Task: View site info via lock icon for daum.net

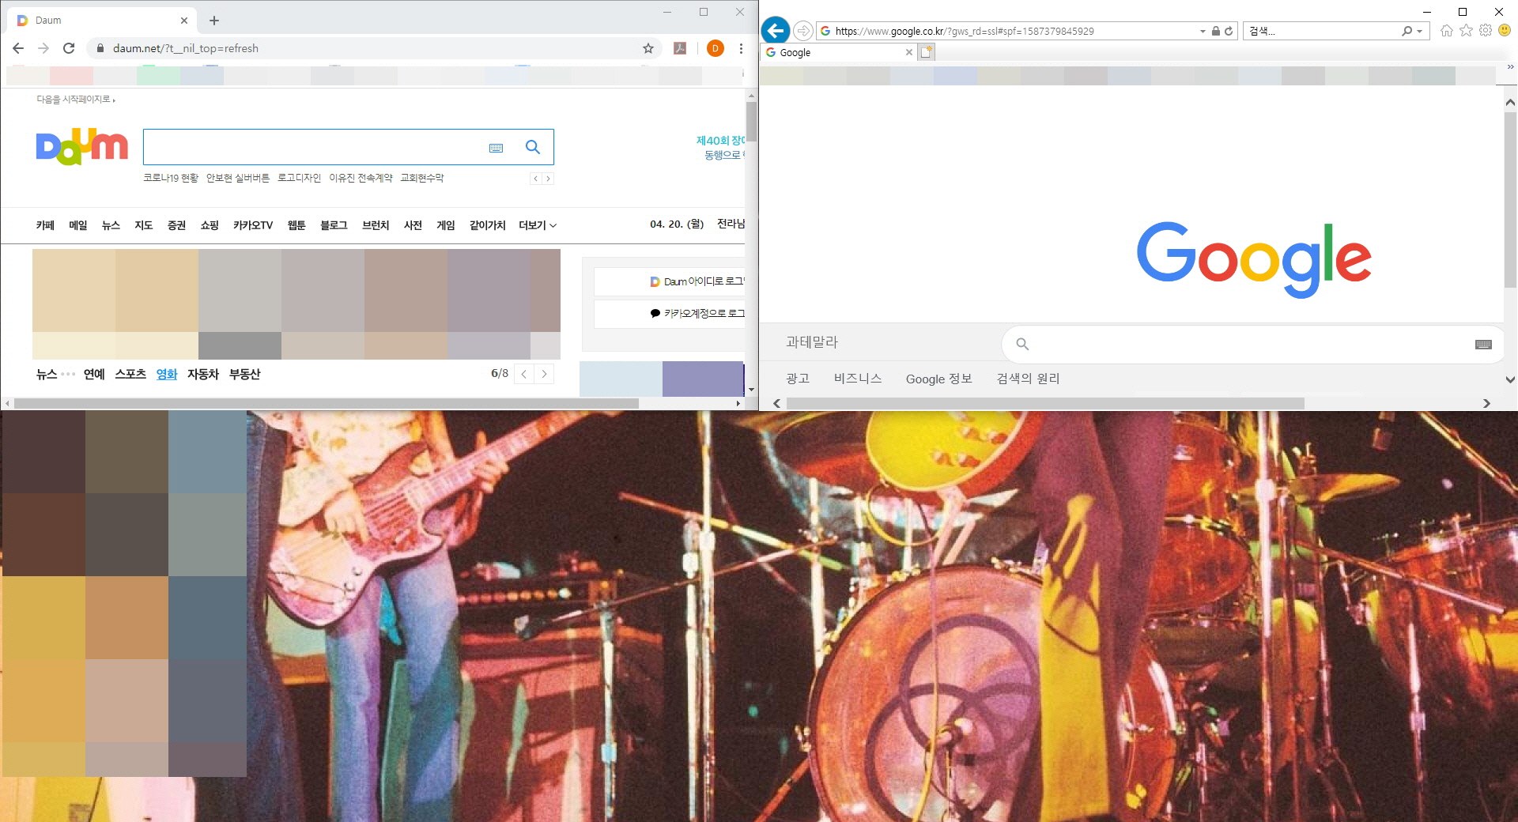Action: (100, 48)
